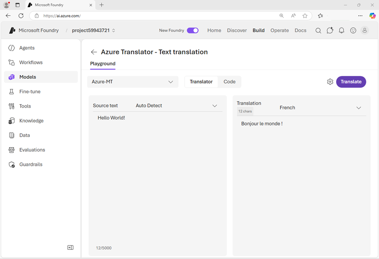Screen dimensions: 379x259
Task: Go to Home in top navigation
Action: click(x=214, y=31)
